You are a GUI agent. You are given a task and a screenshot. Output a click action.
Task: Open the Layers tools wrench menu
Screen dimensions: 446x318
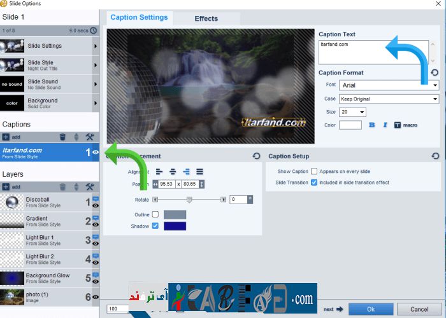pyautogui.click(x=90, y=187)
